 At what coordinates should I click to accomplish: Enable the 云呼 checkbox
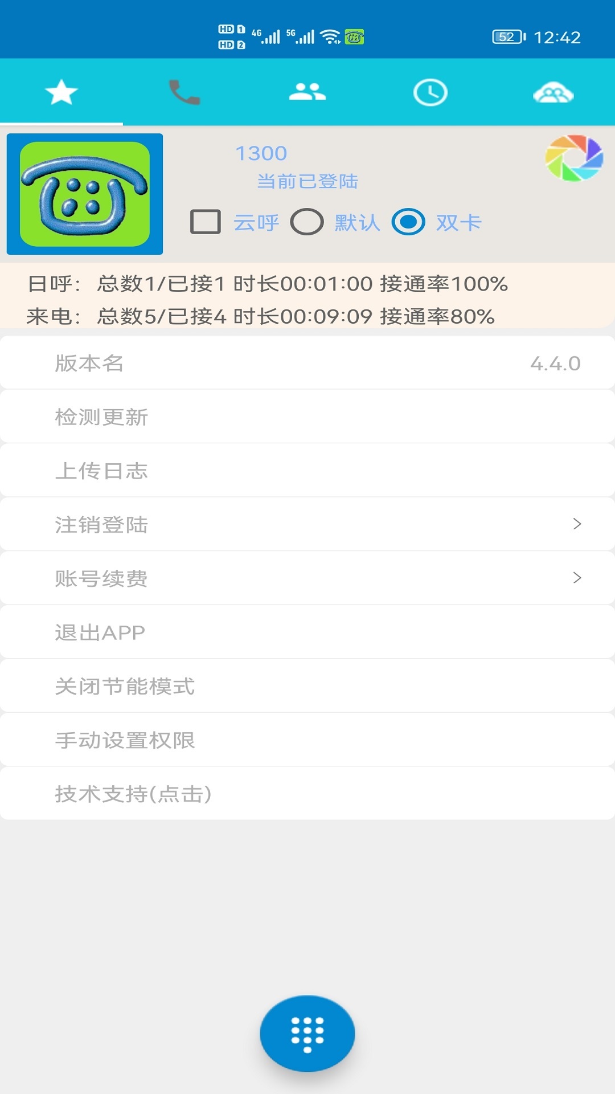click(x=206, y=222)
